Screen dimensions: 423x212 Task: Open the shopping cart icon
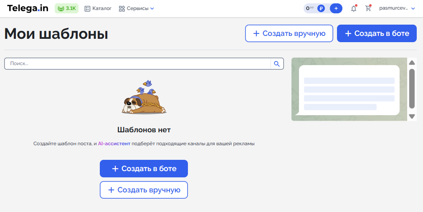[x=368, y=8]
